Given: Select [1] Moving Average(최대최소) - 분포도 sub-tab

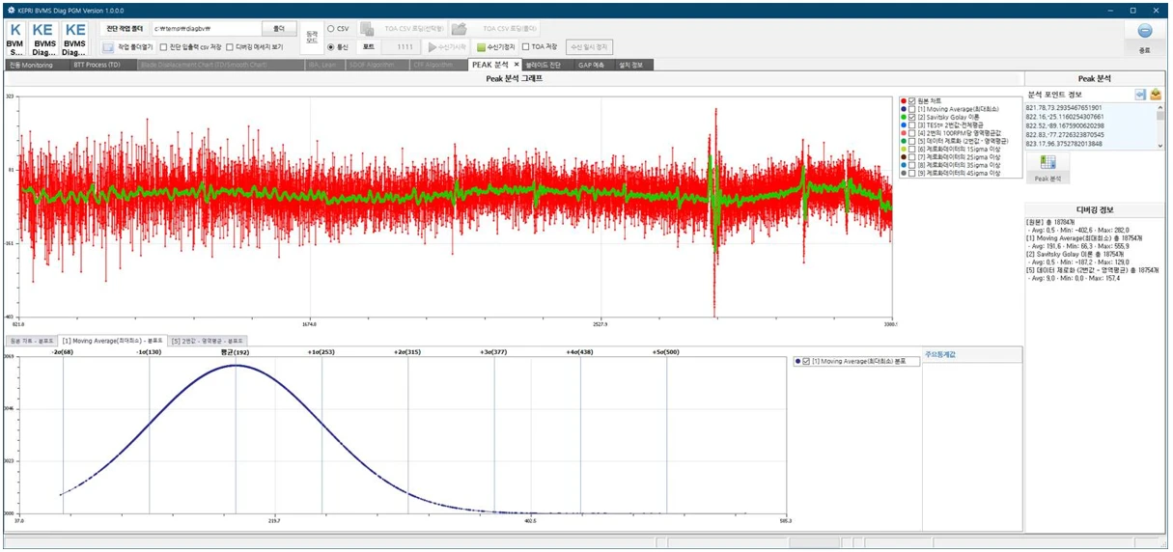Looking at the screenshot, I should coord(113,341).
